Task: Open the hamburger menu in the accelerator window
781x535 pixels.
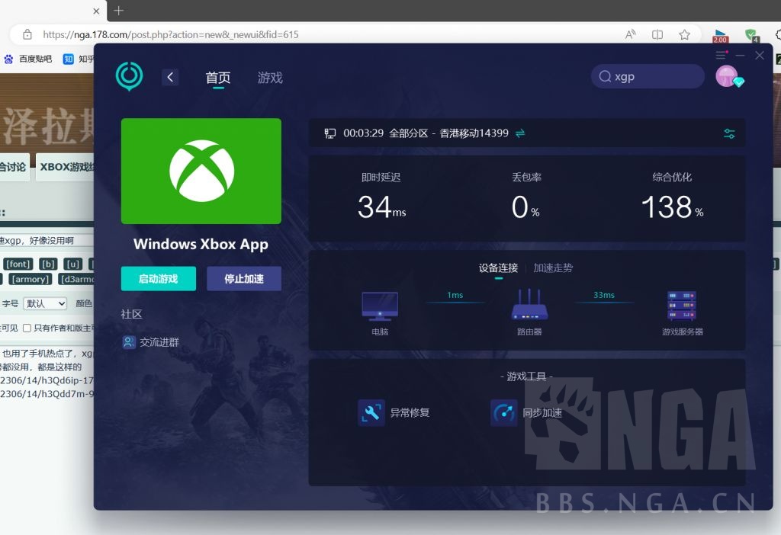Action: point(720,55)
